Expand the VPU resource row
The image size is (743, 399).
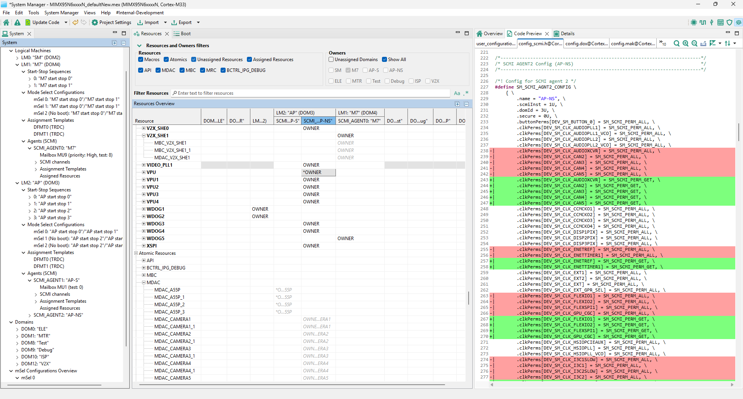(144, 172)
